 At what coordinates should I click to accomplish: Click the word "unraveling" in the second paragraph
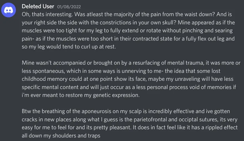(188, 79)
